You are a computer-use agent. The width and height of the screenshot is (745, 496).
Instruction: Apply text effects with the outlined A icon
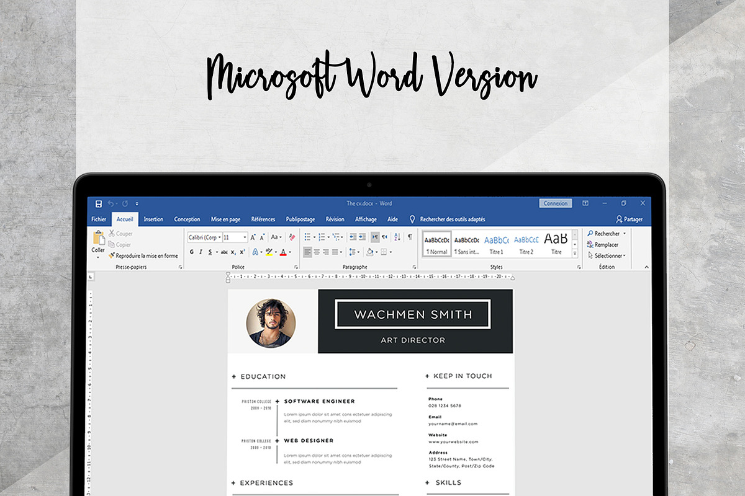pyautogui.click(x=255, y=252)
